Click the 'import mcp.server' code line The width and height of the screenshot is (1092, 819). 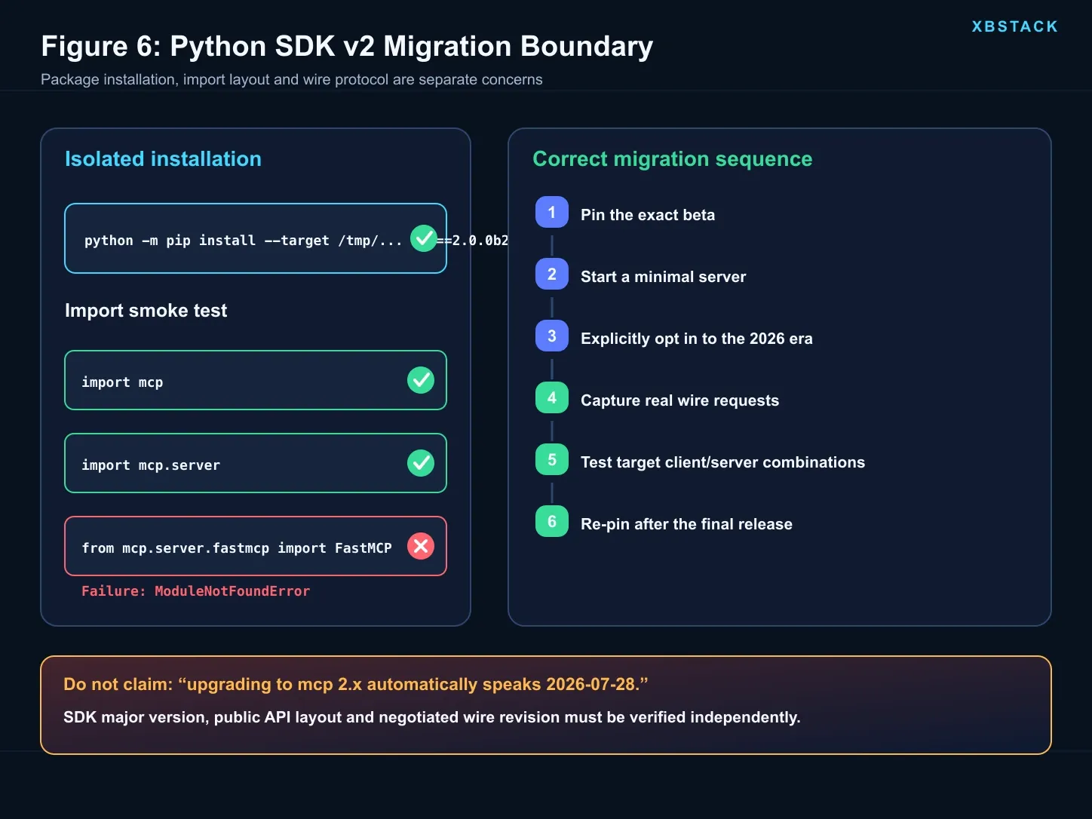pyautogui.click(x=151, y=465)
